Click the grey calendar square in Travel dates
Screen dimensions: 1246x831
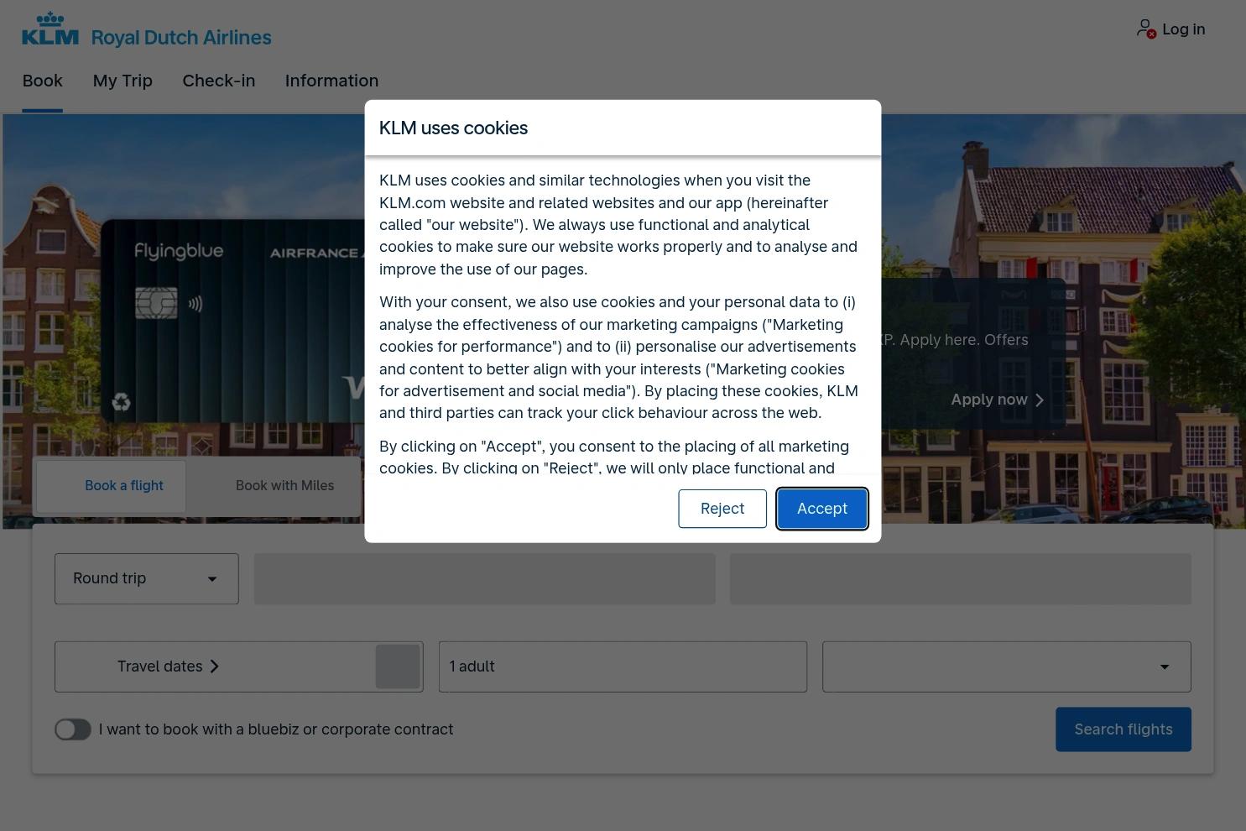pyautogui.click(x=398, y=666)
